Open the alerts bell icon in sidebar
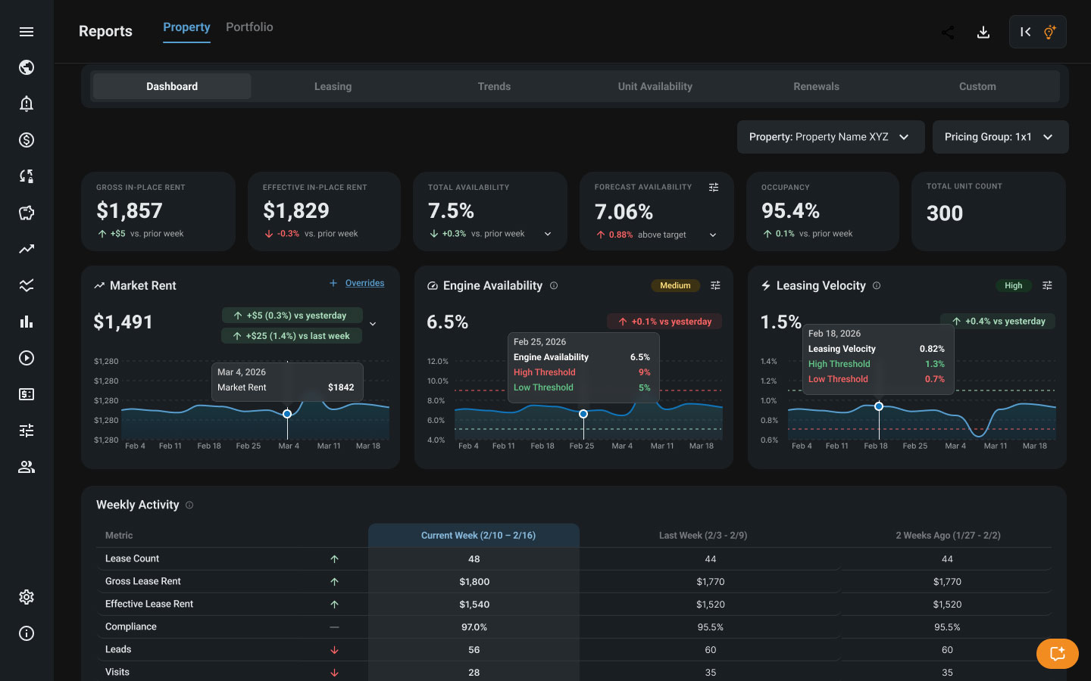The width and height of the screenshot is (1091, 681). 27,104
